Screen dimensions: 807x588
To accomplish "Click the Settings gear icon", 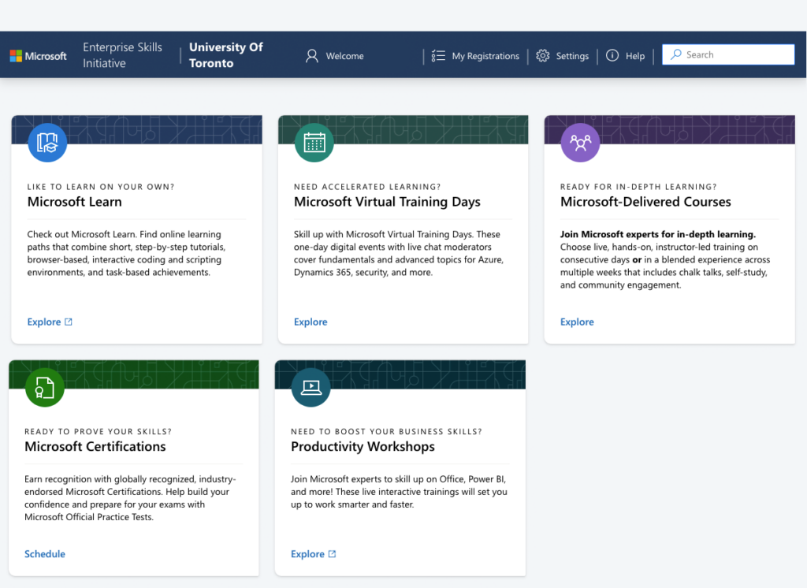I will tap(542, 56).
